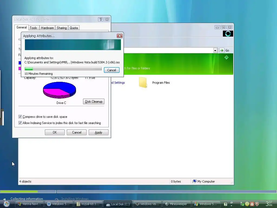
Task: Click the red cross tray icon
Action: (252, 204)
